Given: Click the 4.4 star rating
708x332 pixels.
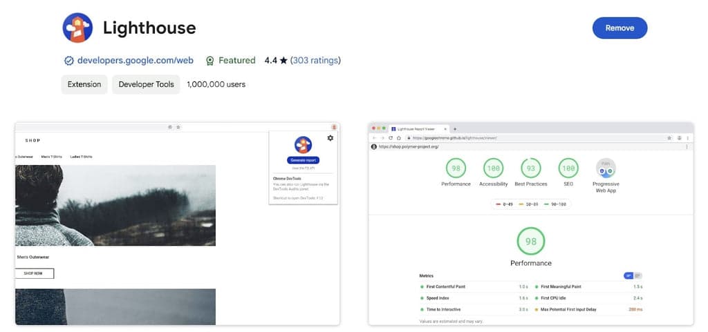Looking at the screenshot, I should pos(276,60).
